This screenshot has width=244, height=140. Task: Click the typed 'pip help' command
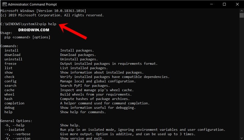pos(48,24)
